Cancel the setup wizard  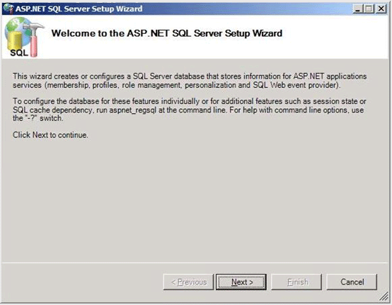pos(352,282)
